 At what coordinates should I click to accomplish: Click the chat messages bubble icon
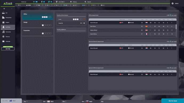coord(49,2)
